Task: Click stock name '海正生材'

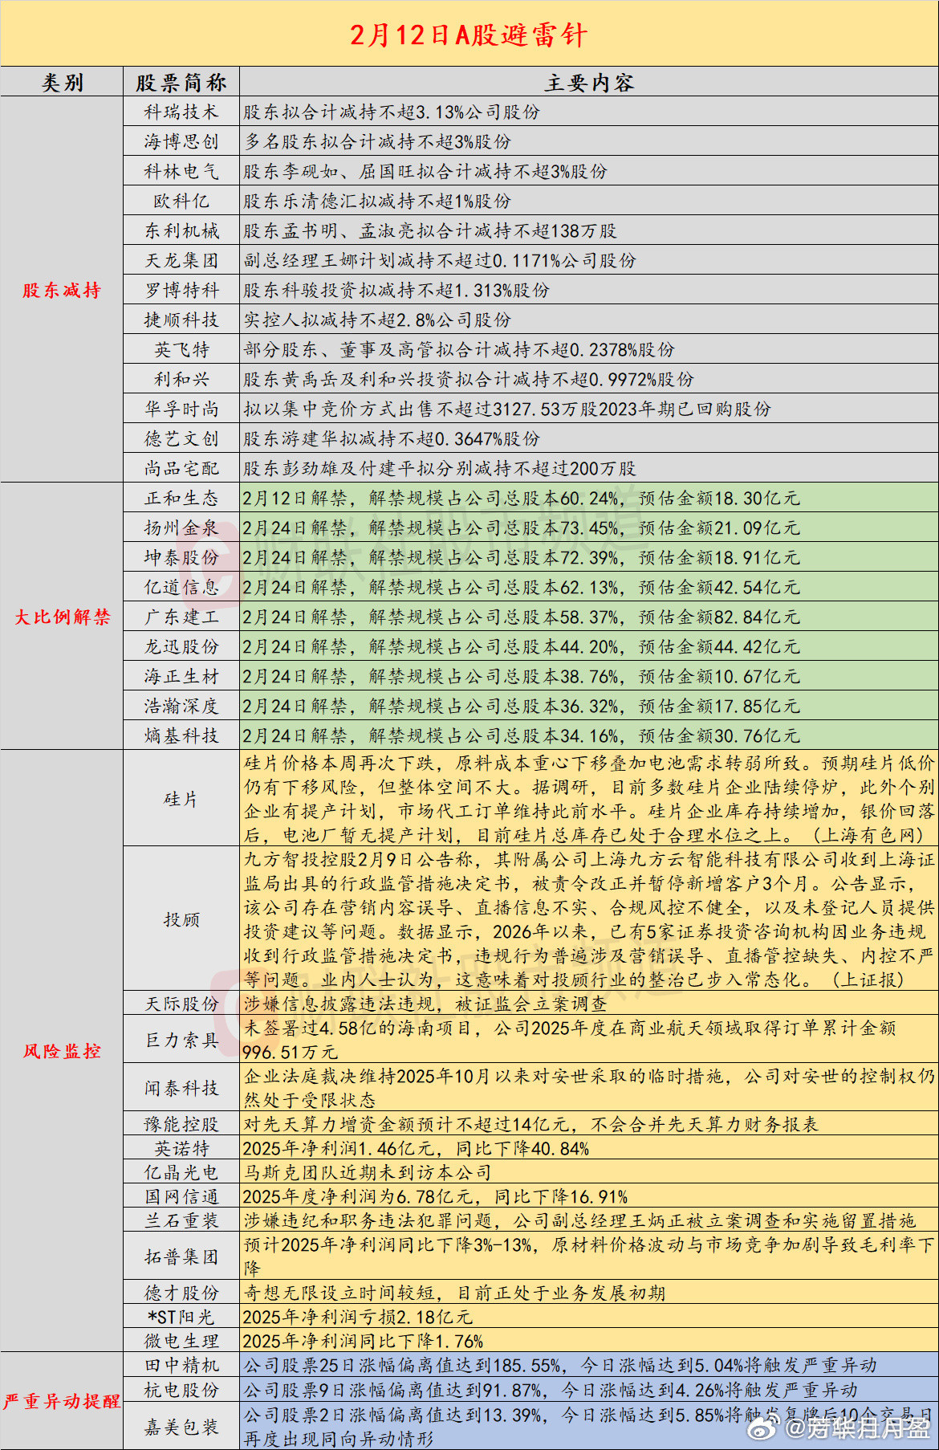Action: pyautogui.click(x=181, y=676)
